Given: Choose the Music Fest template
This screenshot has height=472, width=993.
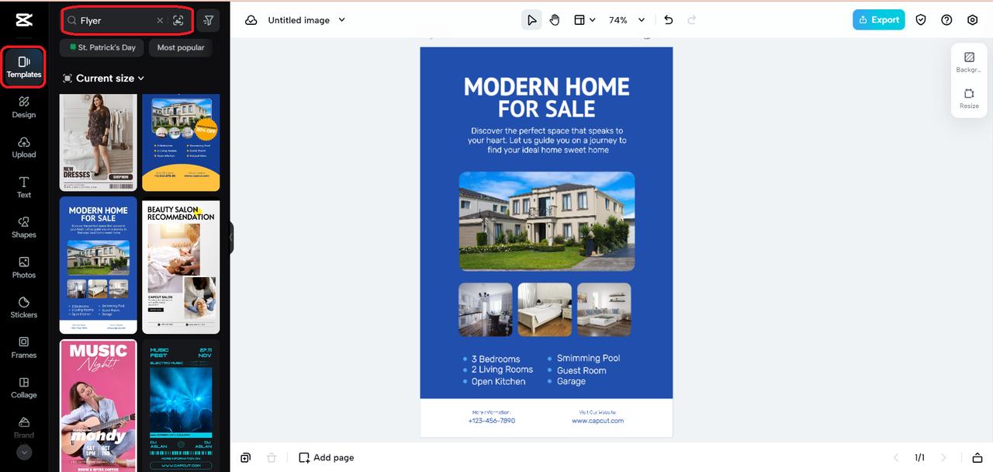Looking at the screenshot, I should pyautogui.click(x=181, y=405).
